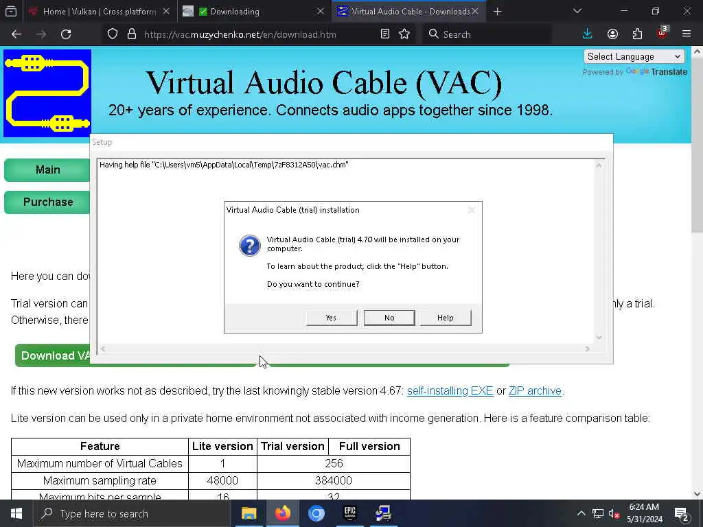The height and width of the screenshot is (527, 703).
Task: Close the Virtual Audio Cable tab
Action: [x=475, y=12]
